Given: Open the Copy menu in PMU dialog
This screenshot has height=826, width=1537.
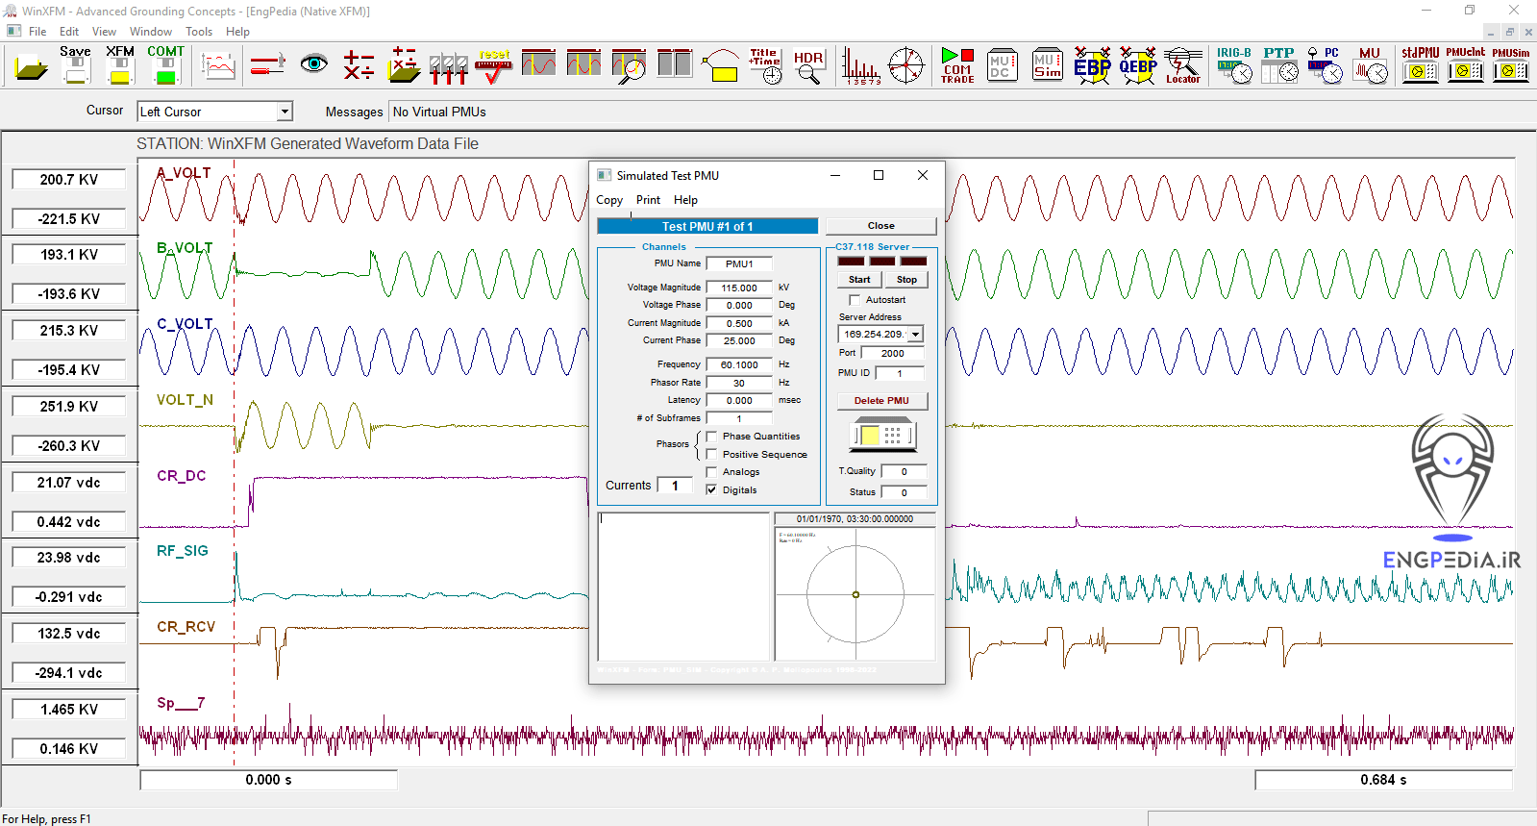Looking at the screenshot, I should (609, 200).
